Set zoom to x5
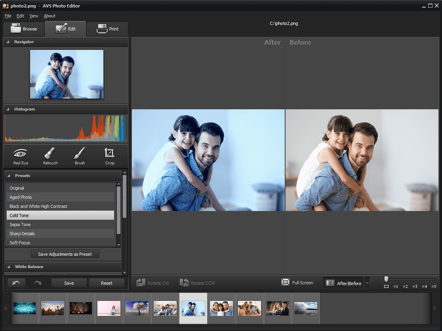The width and height of the screenshot is (442, 331). [x=434, y=287]
